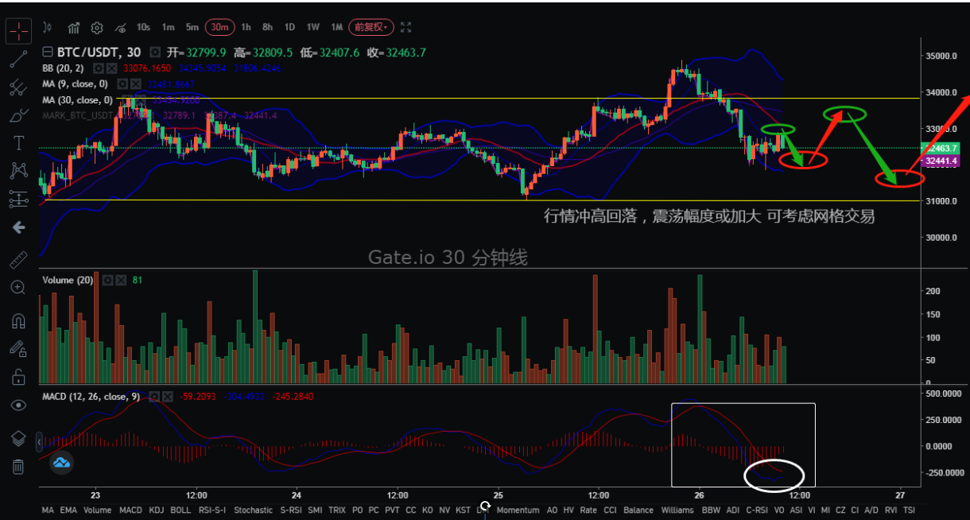The height and width of the screenshot is (520, 970).
Task: Select the brush drawing tool
Action: (x=18, y=115)
